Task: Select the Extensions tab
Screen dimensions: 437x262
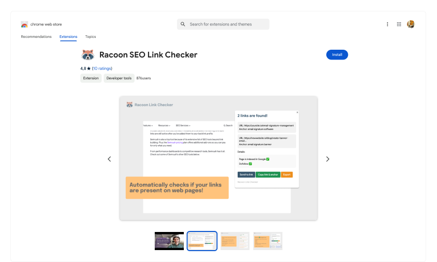Action: click(68, 37)
